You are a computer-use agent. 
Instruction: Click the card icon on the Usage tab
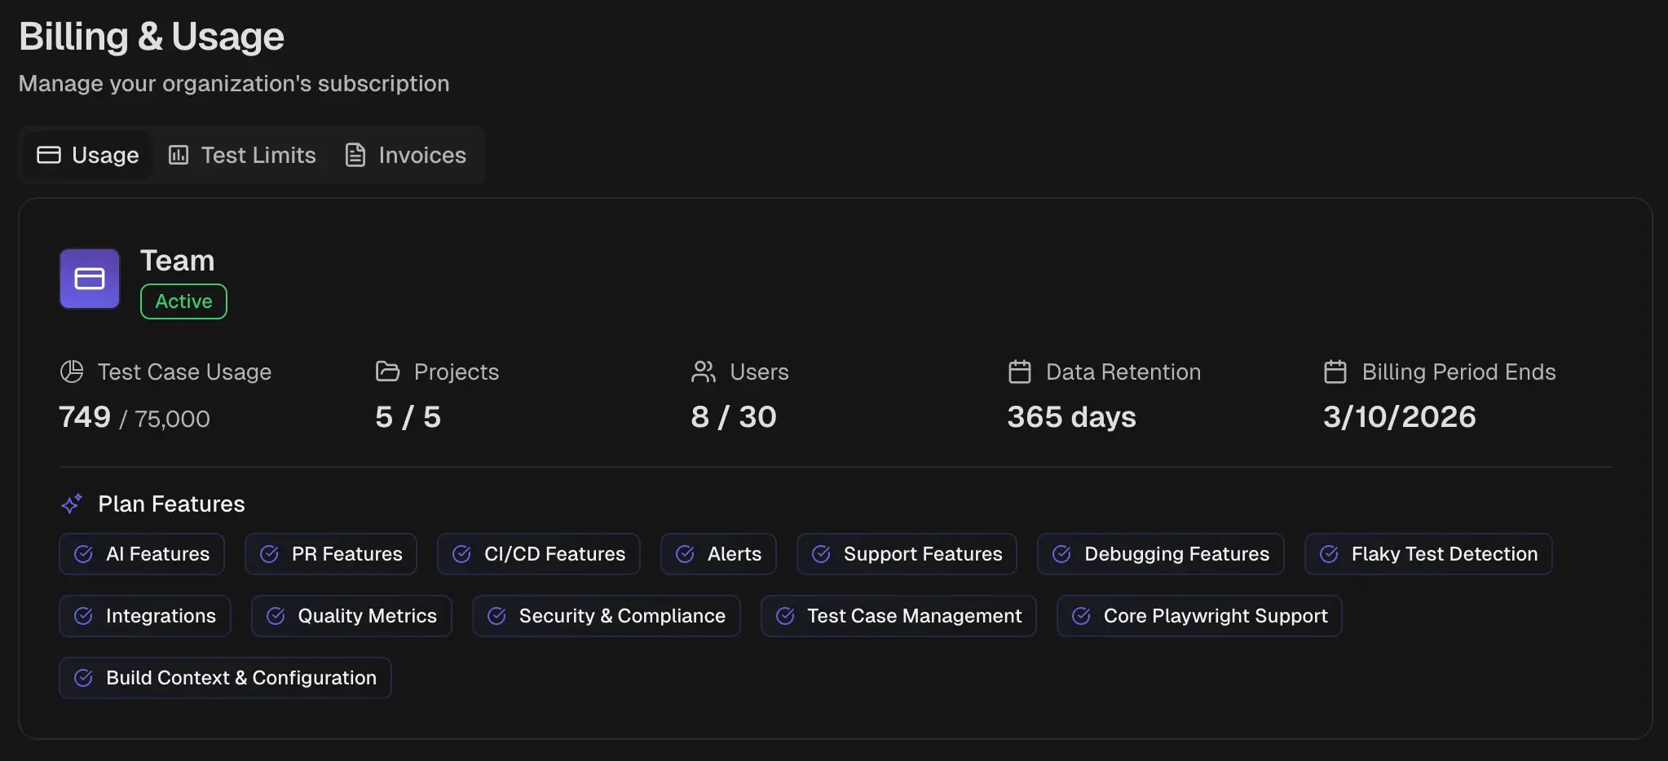[49, 154]
